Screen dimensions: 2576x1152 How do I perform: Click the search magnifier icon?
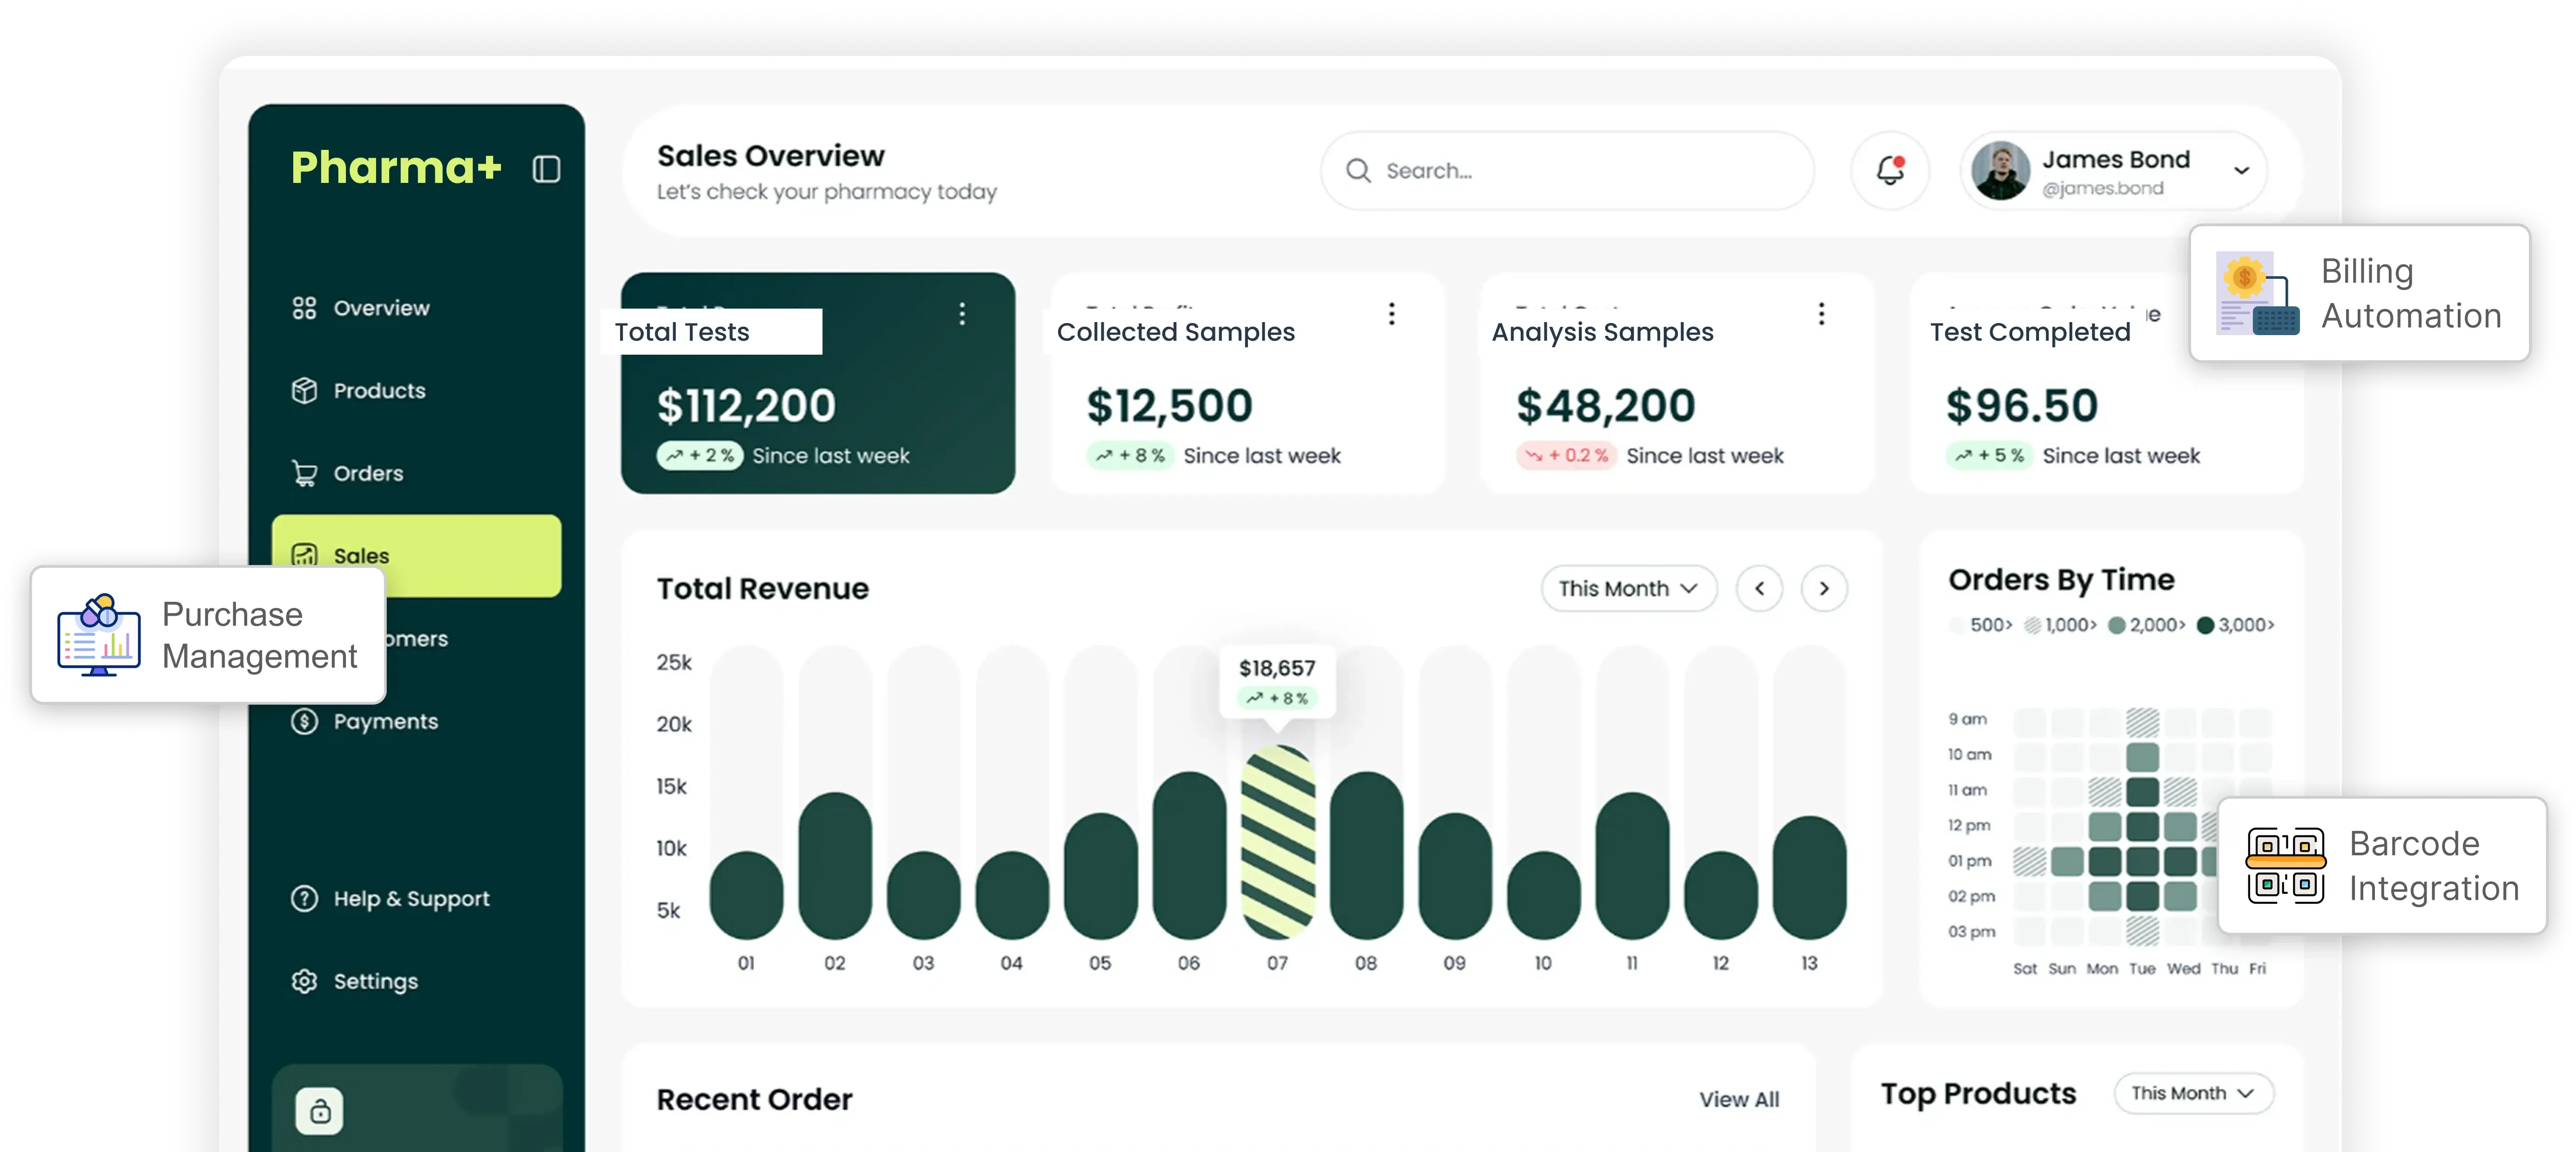1358,171
